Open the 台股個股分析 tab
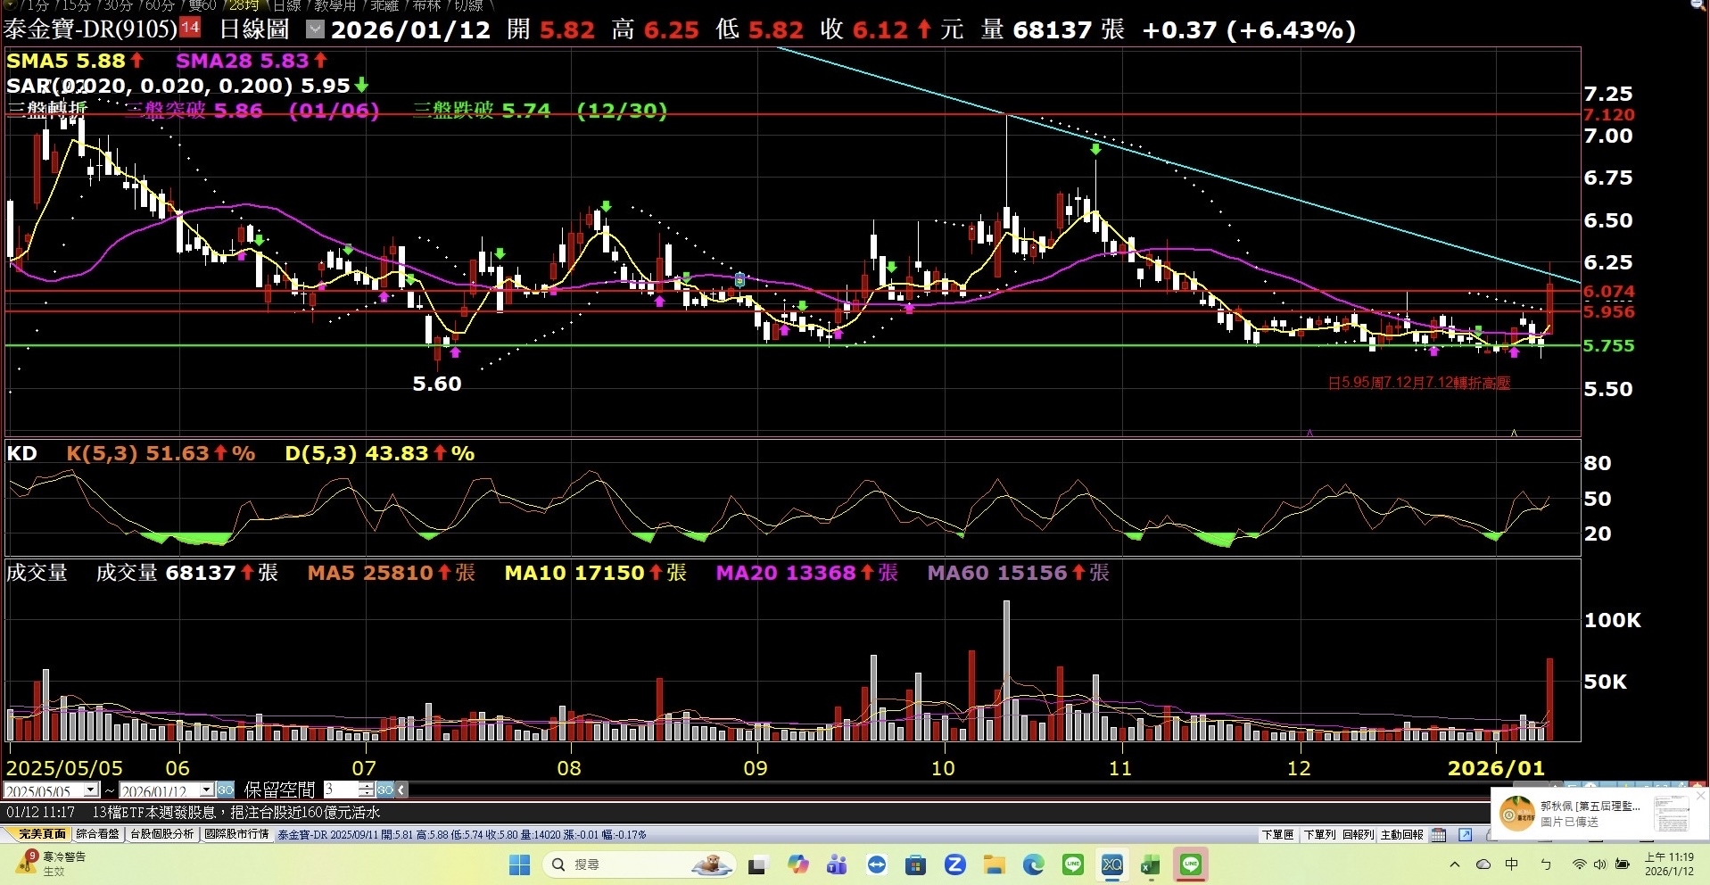 (161, 834)
